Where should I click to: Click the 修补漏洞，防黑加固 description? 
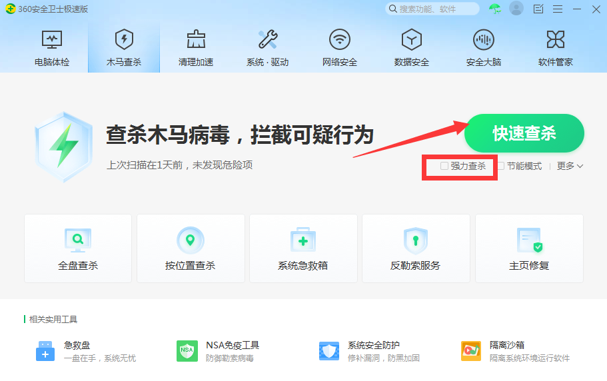(384, 358)
